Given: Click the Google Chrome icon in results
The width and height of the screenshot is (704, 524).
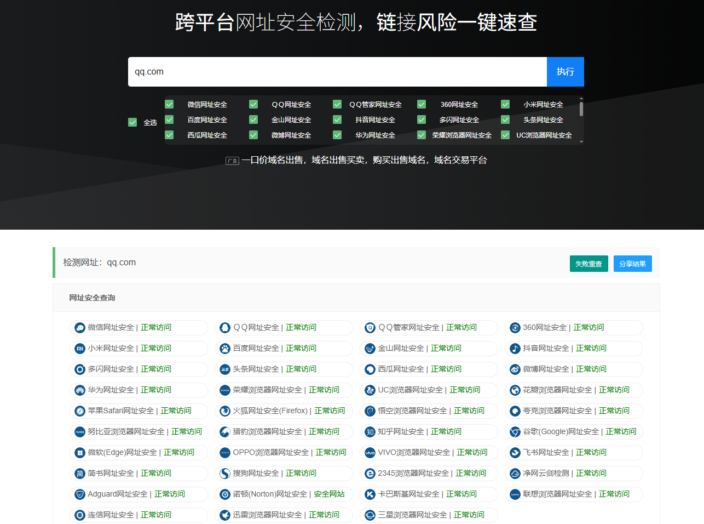Looking at the screenshot, I should click(x=515, y=432).
